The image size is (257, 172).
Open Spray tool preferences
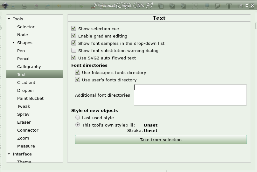click(x=23, y=114)
